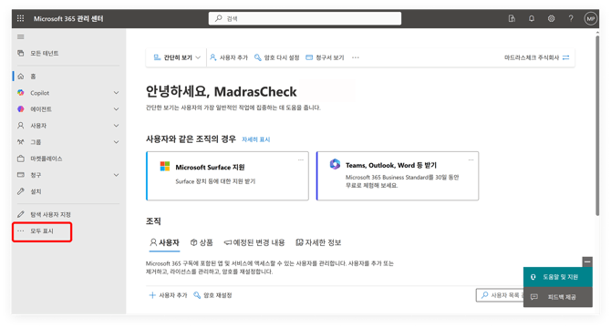Click the plus 사용자 추가 button below tabs
This screenshot has width=611, height=328.
[169, 295]
